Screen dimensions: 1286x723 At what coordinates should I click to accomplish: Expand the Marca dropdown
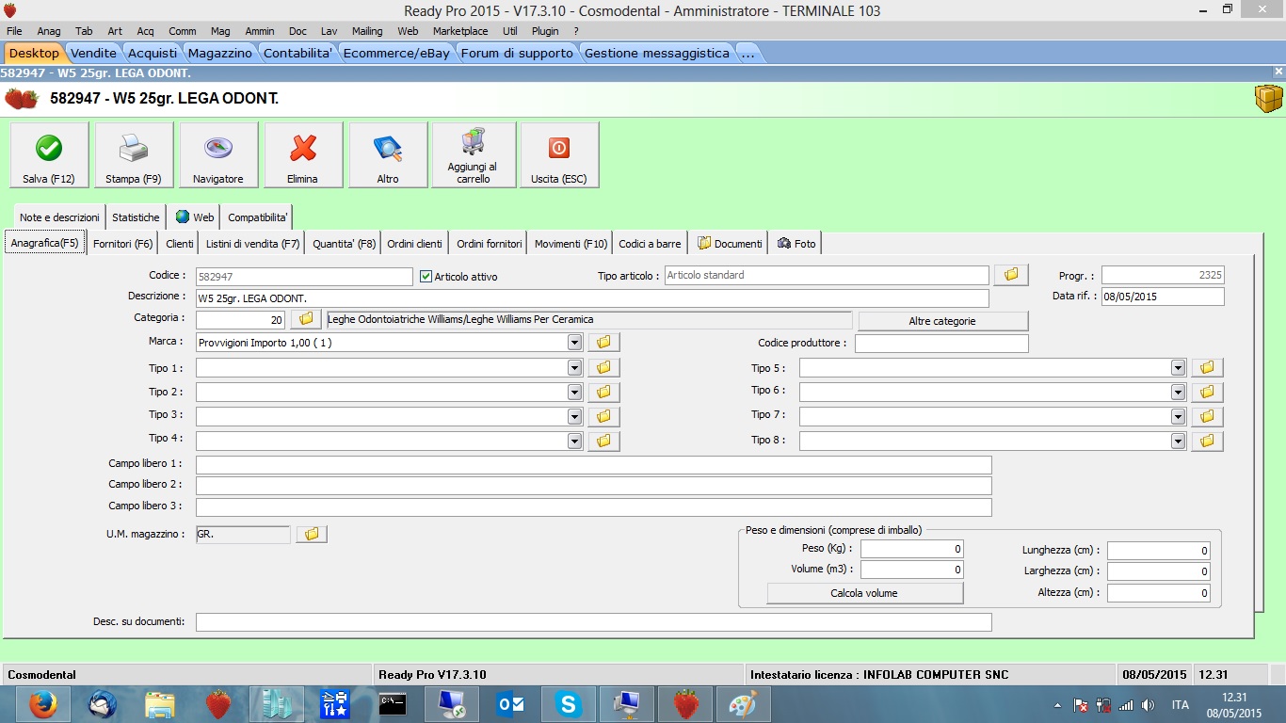(x=574, y=343)
